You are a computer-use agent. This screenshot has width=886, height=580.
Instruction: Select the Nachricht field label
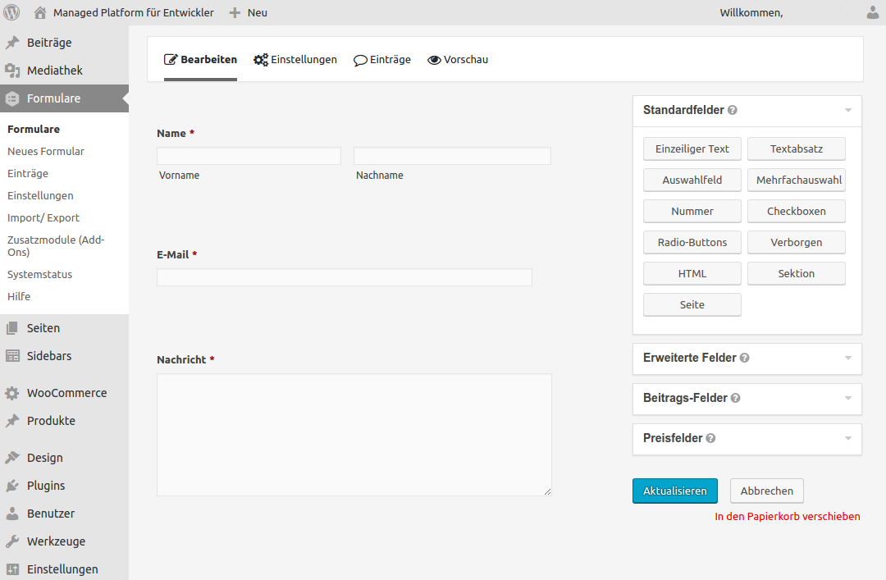point(181,359)
